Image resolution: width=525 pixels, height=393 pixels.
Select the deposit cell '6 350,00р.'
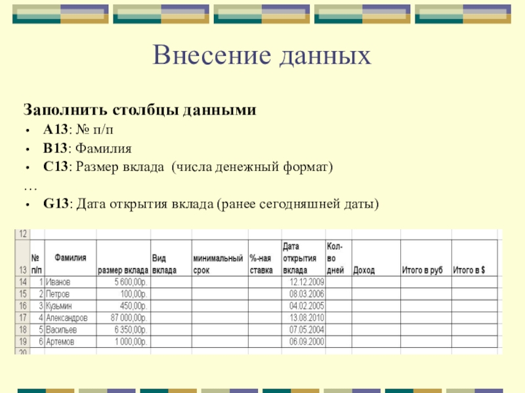point(123,329)
